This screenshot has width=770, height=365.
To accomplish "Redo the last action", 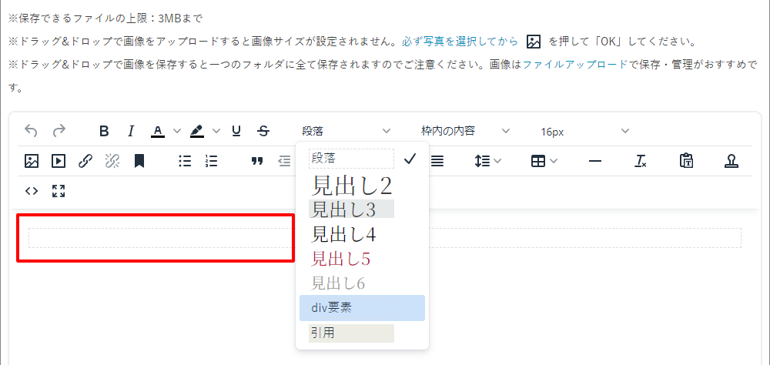I will point(59,131).
